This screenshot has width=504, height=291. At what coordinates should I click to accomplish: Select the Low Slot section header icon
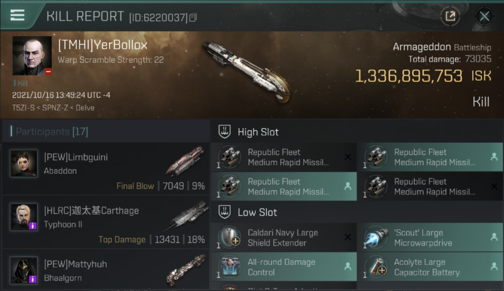(225, 212)
